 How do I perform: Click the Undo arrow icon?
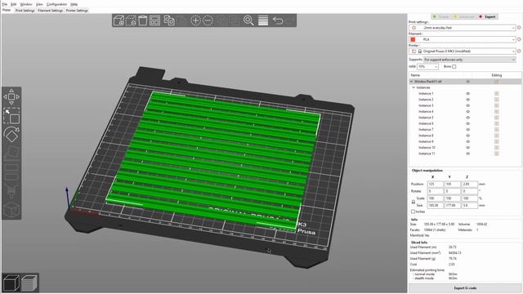pos(278,20)
